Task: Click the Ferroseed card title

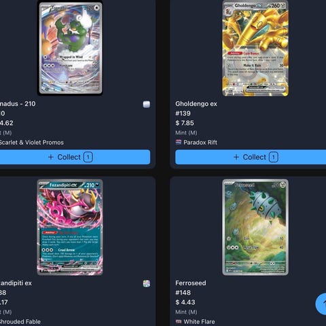Action: click(191, 283)
